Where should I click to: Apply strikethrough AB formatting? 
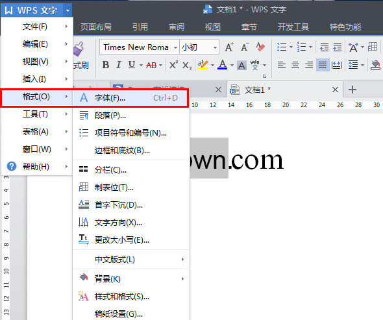click(x=151, y=65)
